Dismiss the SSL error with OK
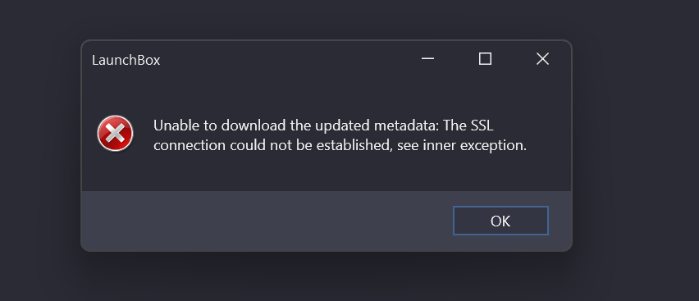 tap(500, 221)
